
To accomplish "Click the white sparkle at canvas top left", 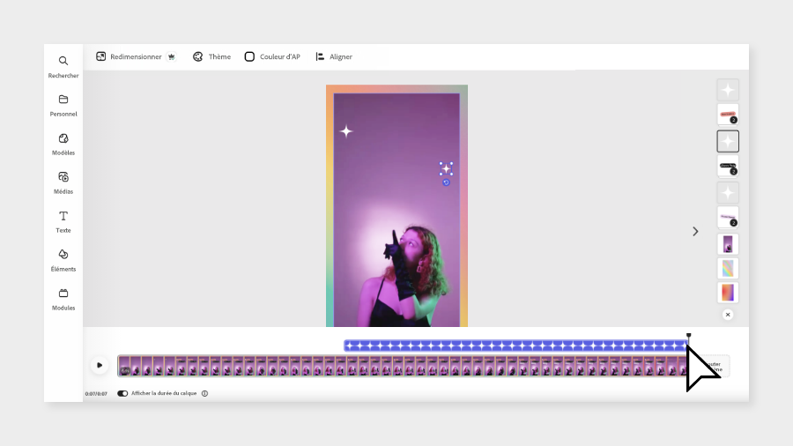I will click(346, 131).
